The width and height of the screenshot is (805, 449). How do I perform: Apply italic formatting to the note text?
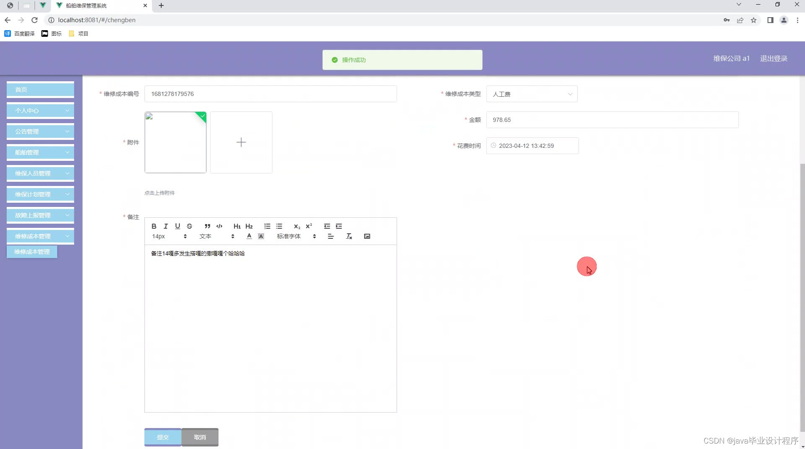pos(166,226)
